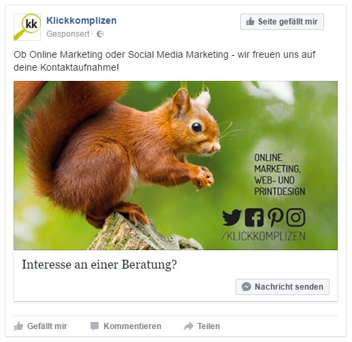This screenshot has height=342, width=352.
Task: Click the headline Interesse an einer Beratung?
Action: [99, 264]
